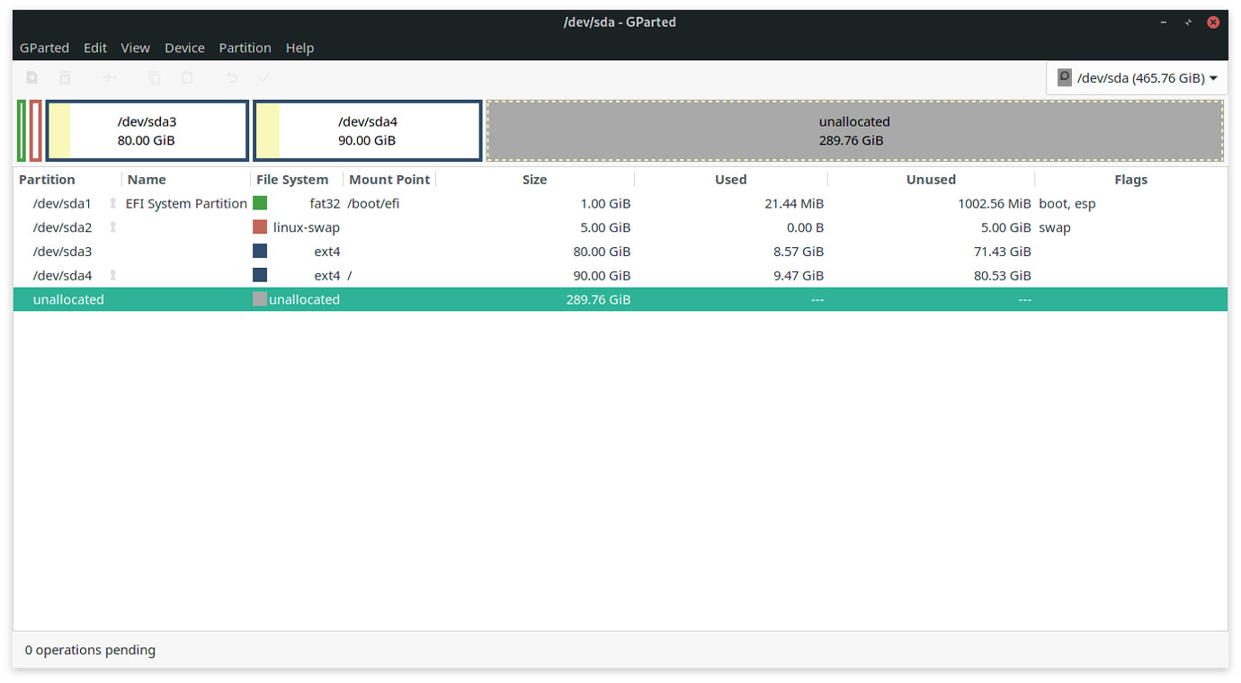Click the /boot/efi mount point
The width and height of the screenshot is (1241, 683).
(373, 203)
